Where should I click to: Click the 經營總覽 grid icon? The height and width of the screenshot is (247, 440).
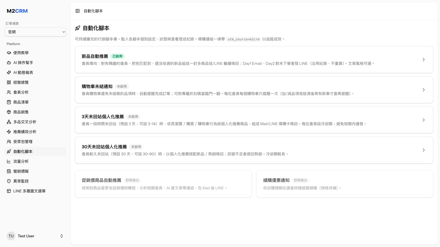coord(9,82)
